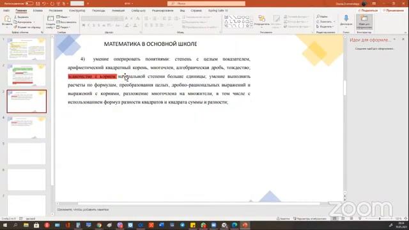Switch to the Анимация tab
Screen dimensions: 409x230
tap(118, 11)
